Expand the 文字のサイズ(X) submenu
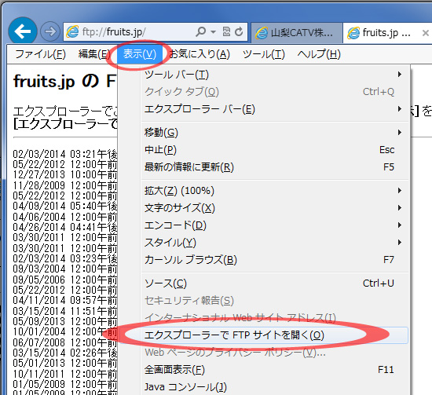The image size is (432, 395). pos(274,208)
